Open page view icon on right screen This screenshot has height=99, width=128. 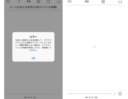click(x=103, y=1)
